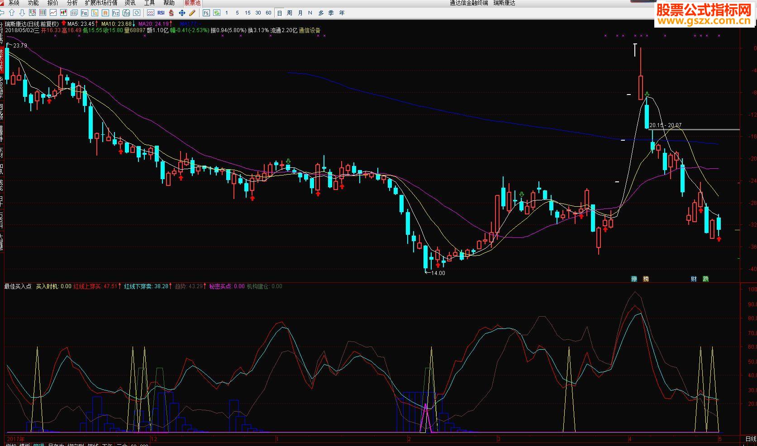Click the up arrow navigation icon

pyautogui.click(x=12, y=13)
